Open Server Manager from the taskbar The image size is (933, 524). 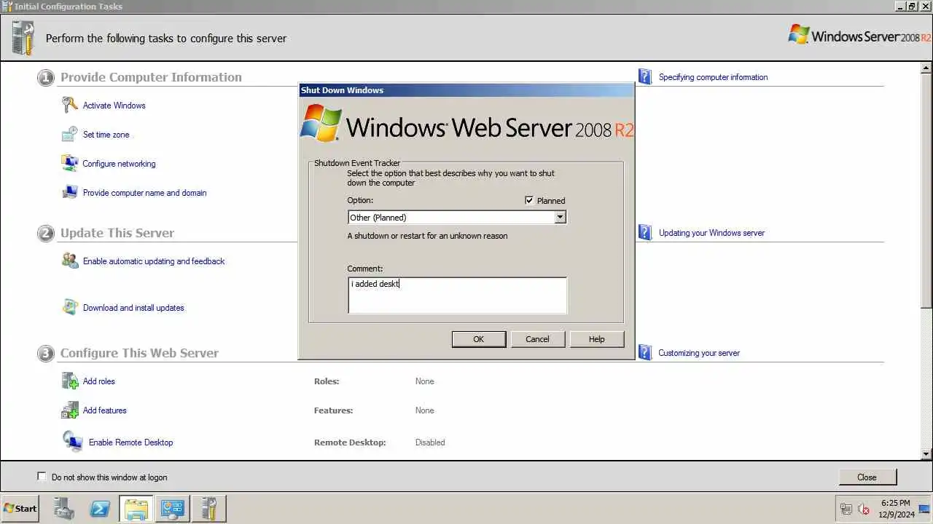pyautogui.click(x=63, y=509)
